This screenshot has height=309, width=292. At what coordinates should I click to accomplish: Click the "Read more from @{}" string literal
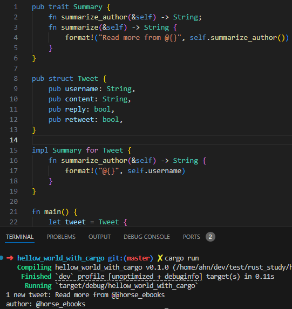tap(140, 38)
